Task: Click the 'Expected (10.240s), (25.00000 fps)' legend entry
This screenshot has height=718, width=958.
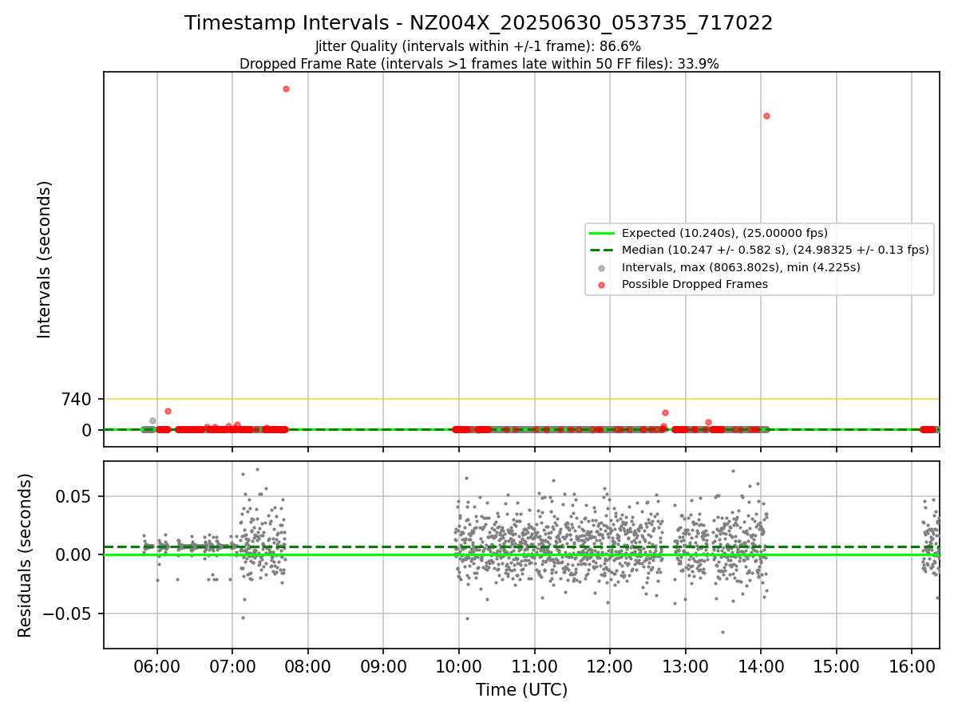Action: (724, 233)
